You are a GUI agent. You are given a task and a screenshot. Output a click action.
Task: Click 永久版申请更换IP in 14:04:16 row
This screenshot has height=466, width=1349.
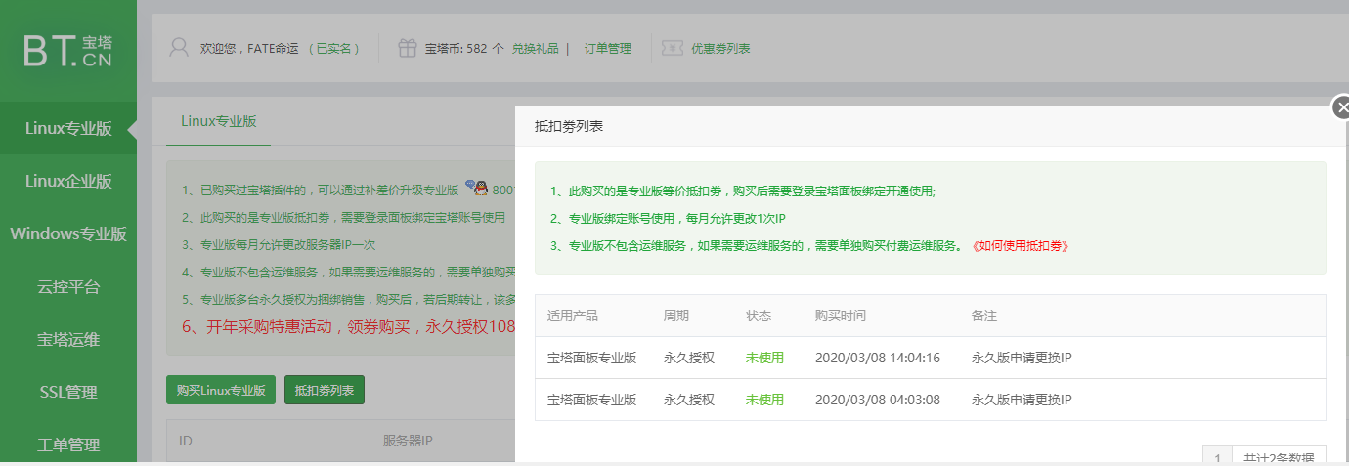tap(1023, 358)
